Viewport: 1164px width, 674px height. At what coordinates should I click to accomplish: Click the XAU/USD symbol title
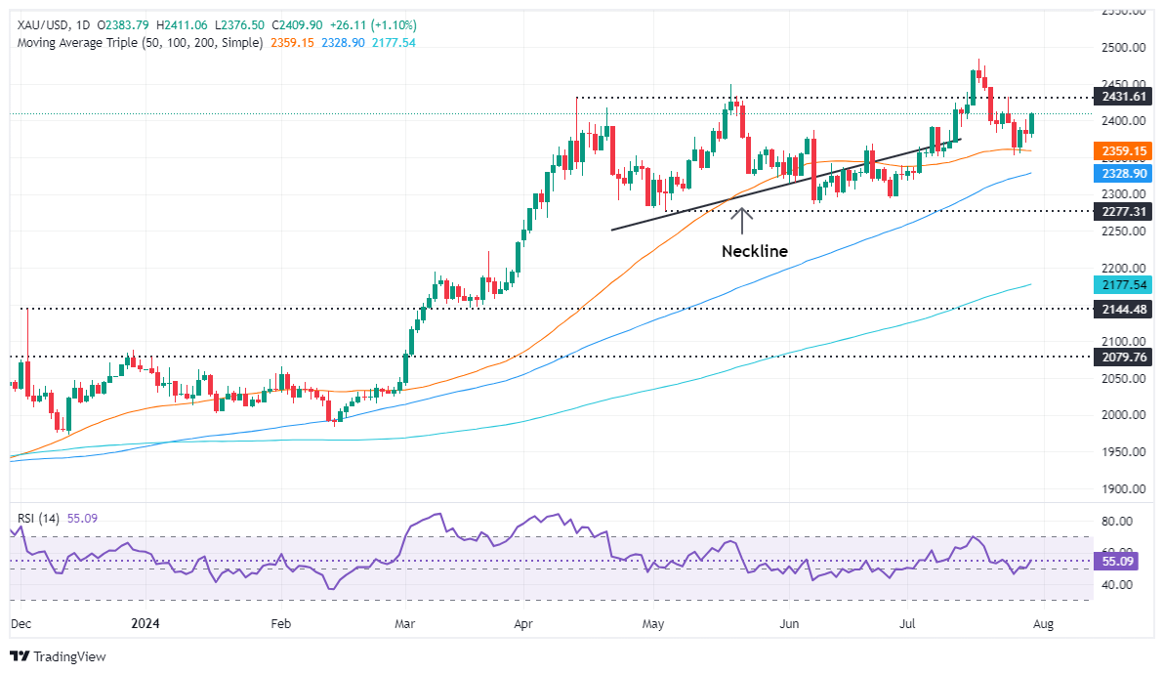[42, 25]
